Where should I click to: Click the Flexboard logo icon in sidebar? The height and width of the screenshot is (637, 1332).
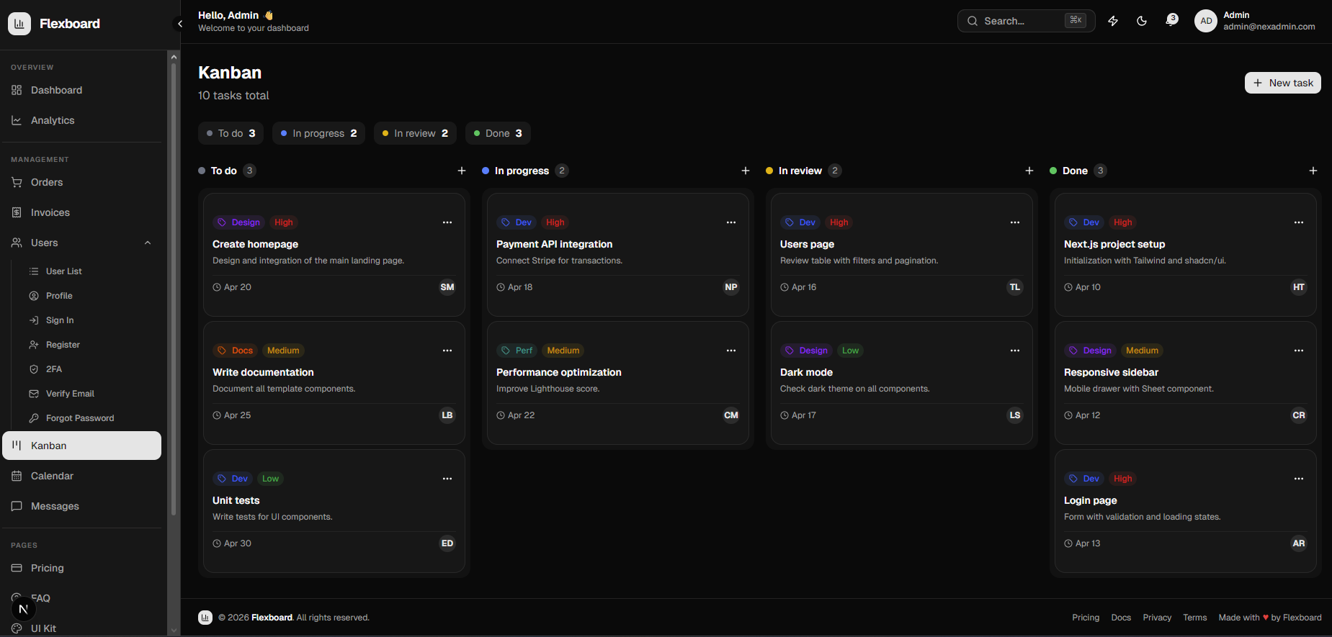[19, 24]
